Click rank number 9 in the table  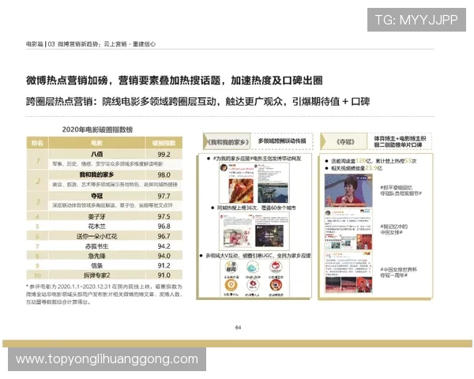point(37,265)
